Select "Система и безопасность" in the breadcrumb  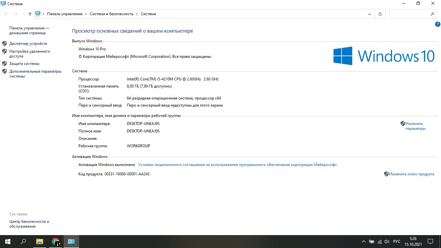pos(111,14)
